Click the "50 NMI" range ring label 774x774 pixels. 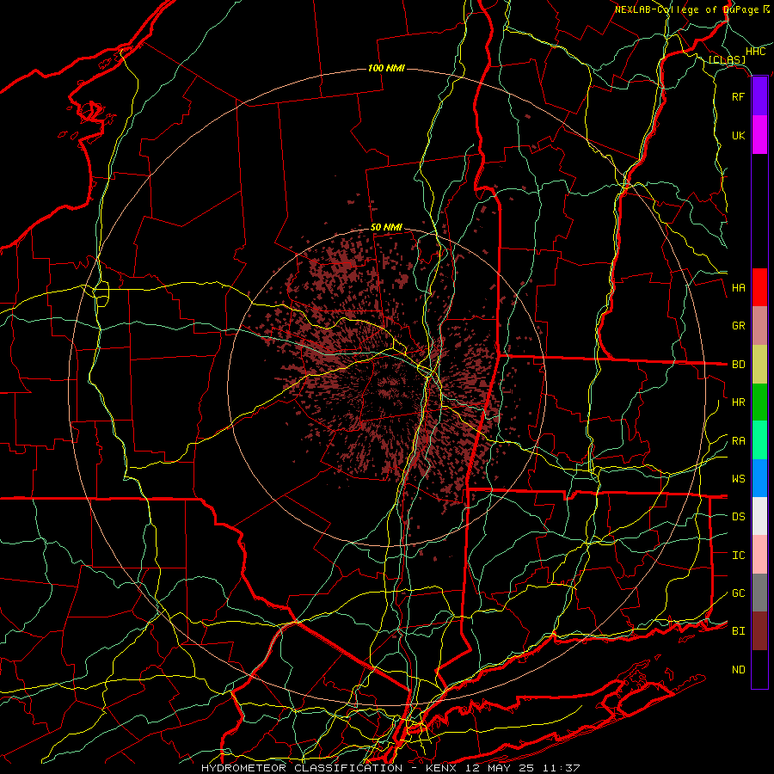(386, 228)
